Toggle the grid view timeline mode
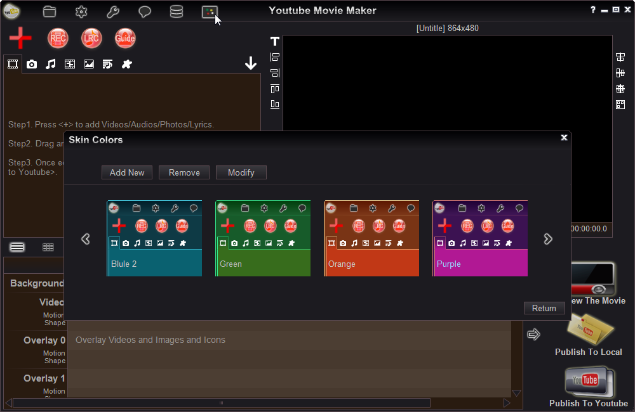Image resolution: width=635 pixels, height=412 pixels. coord(48,247)
